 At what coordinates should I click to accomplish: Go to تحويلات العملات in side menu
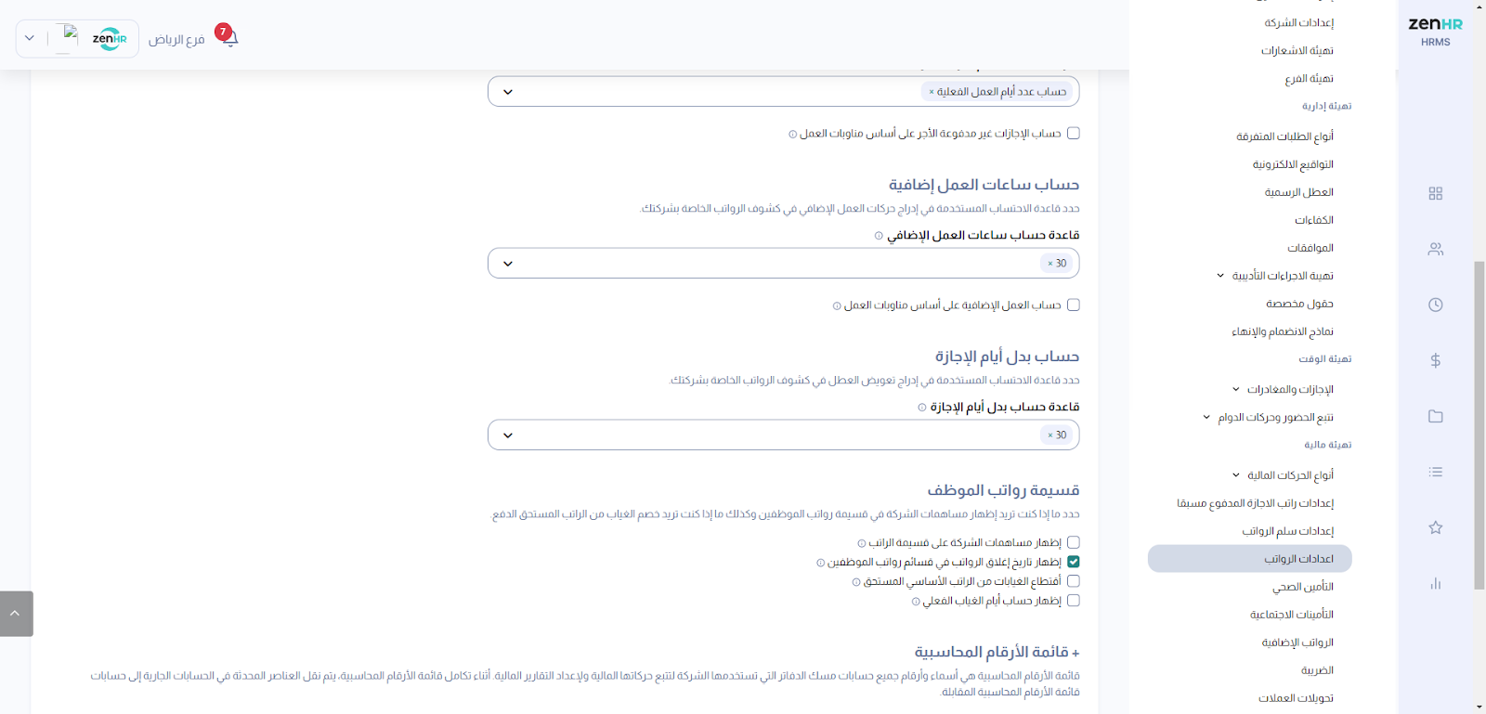pos(1296,698)
